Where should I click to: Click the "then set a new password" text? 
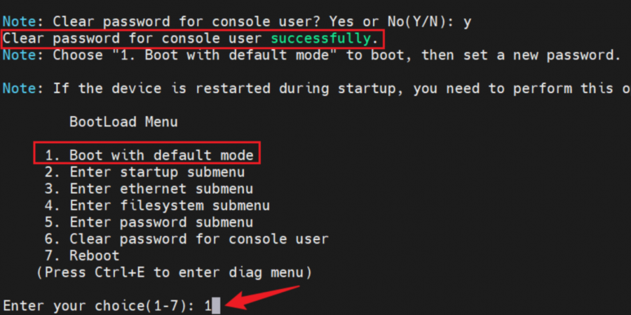coord(522,55)
